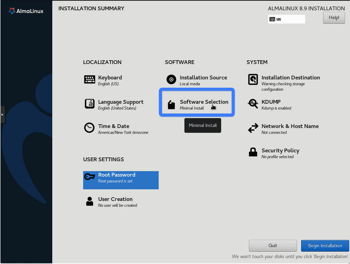This screenshot has width=350, height=264.
Task: Quit the installer with the Quit button
Action: pyautogui.click(x=273, y=246)
